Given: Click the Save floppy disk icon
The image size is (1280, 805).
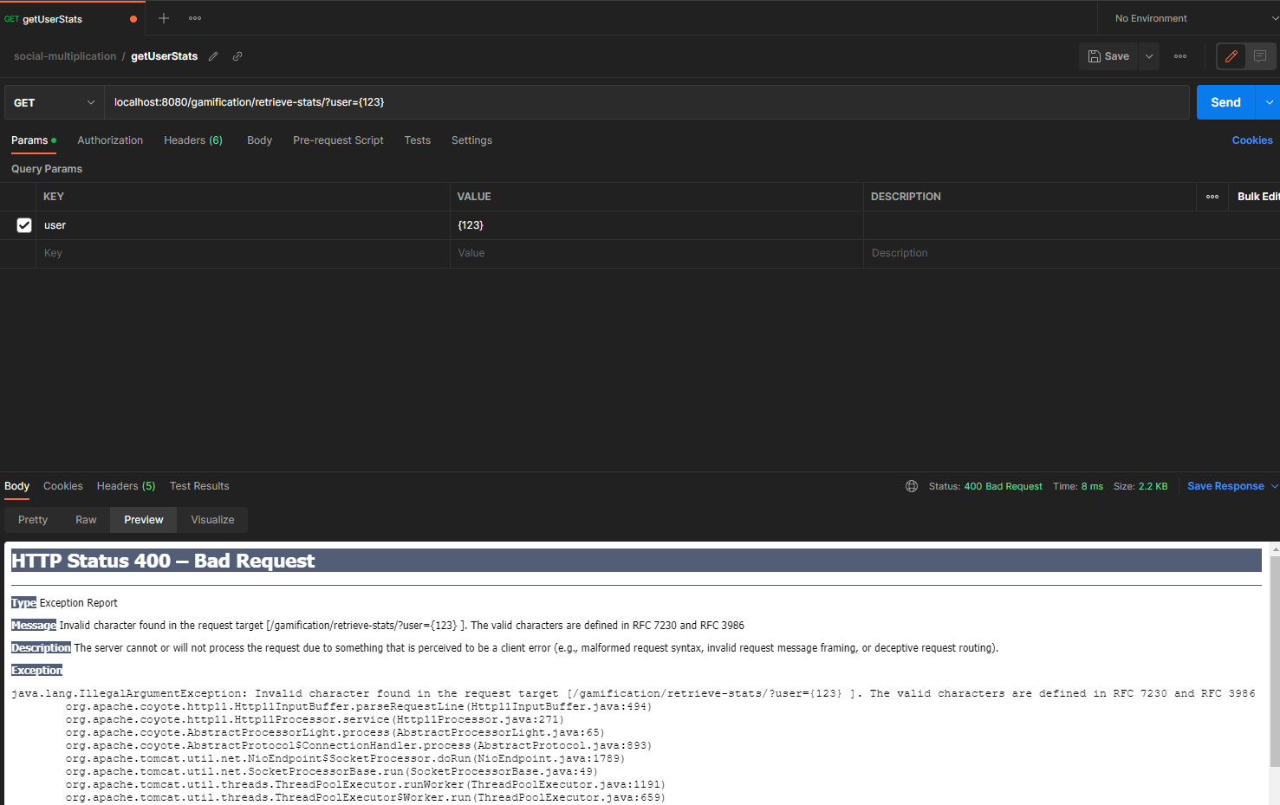Looking at the screenshot, I should [x=1095, y=56].
